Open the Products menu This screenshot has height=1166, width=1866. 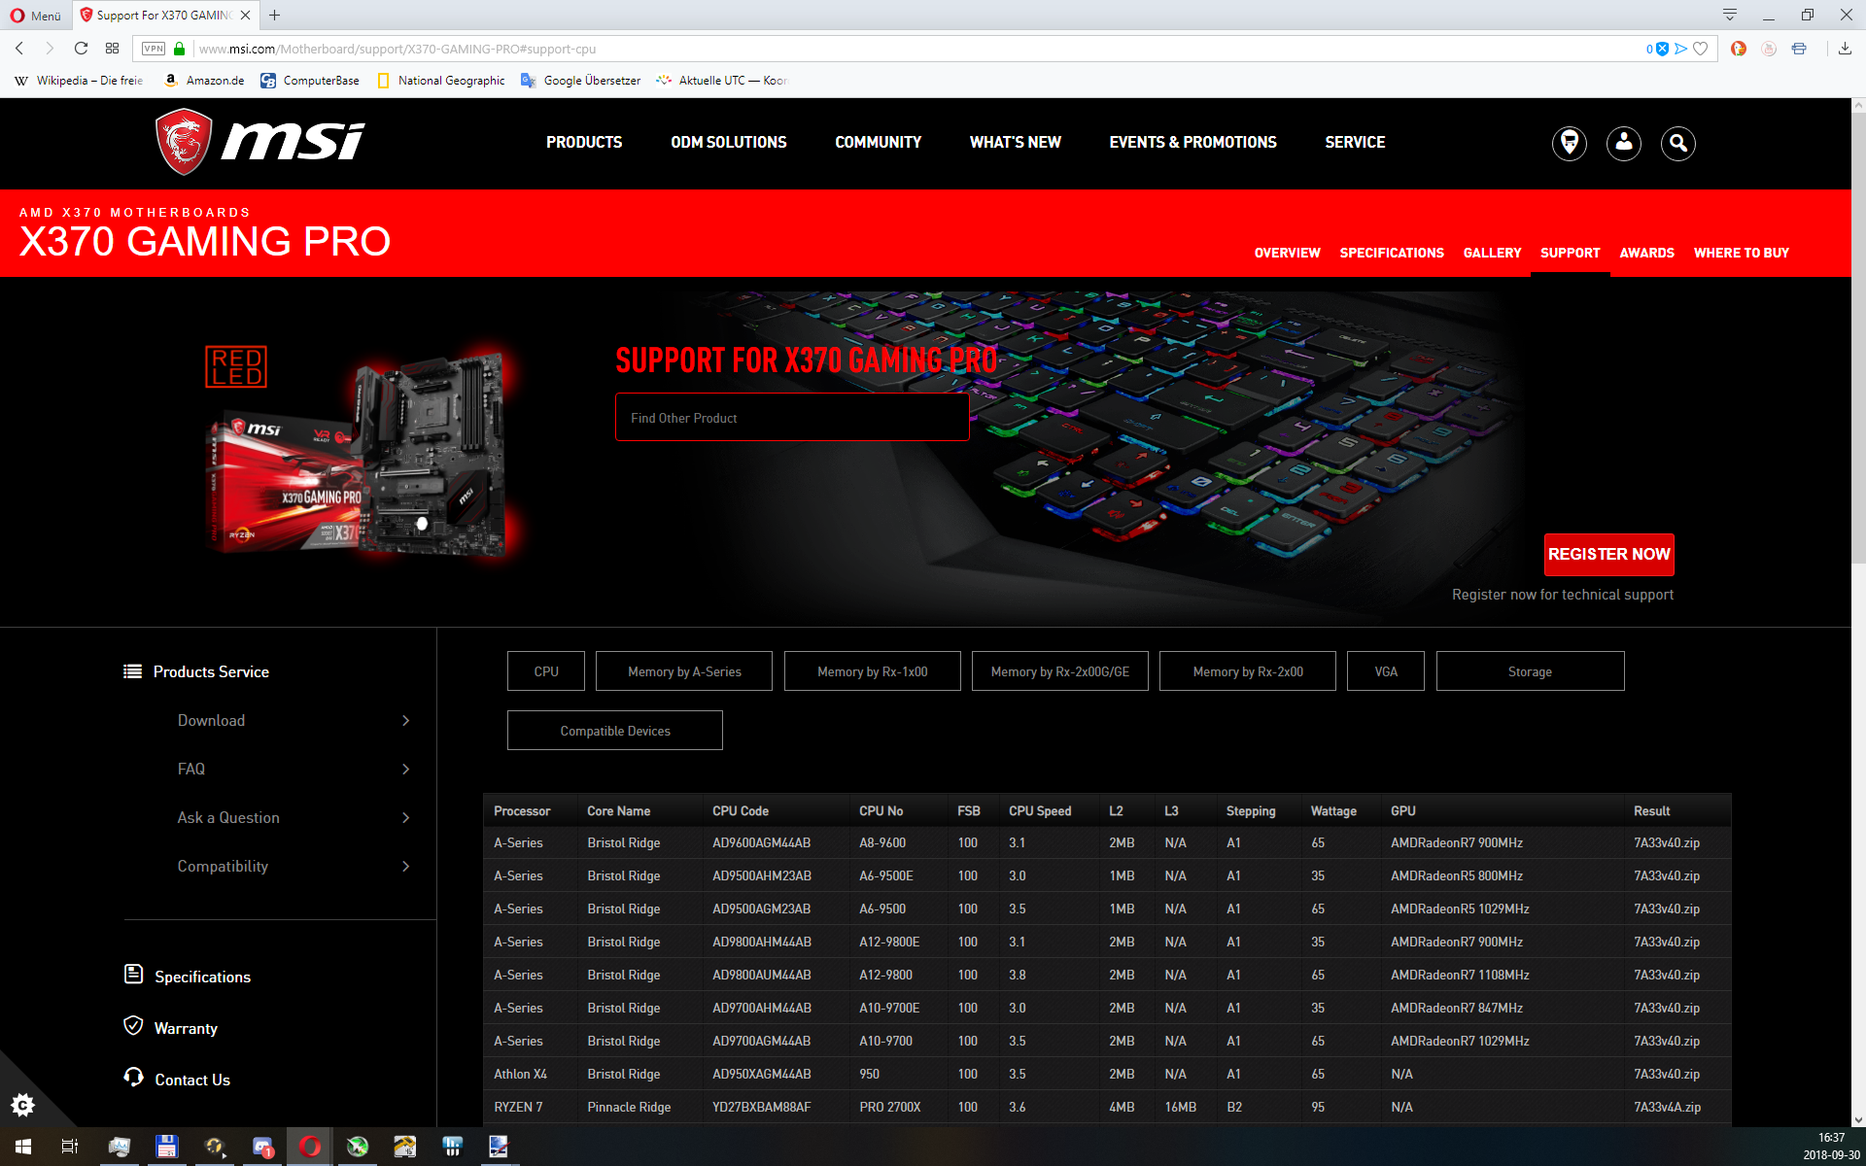click(x=583, y=142)
